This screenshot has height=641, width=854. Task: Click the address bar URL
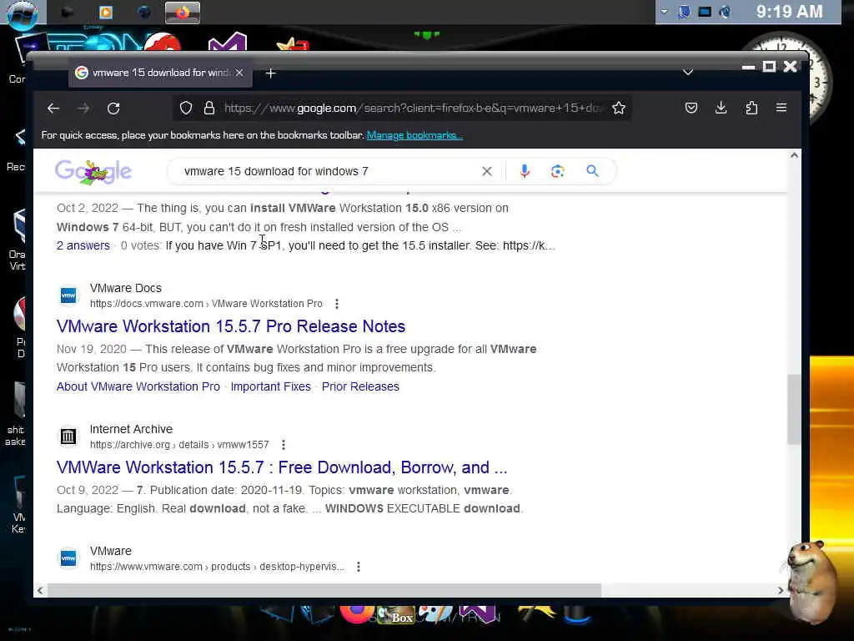click(x=414, y=108)
